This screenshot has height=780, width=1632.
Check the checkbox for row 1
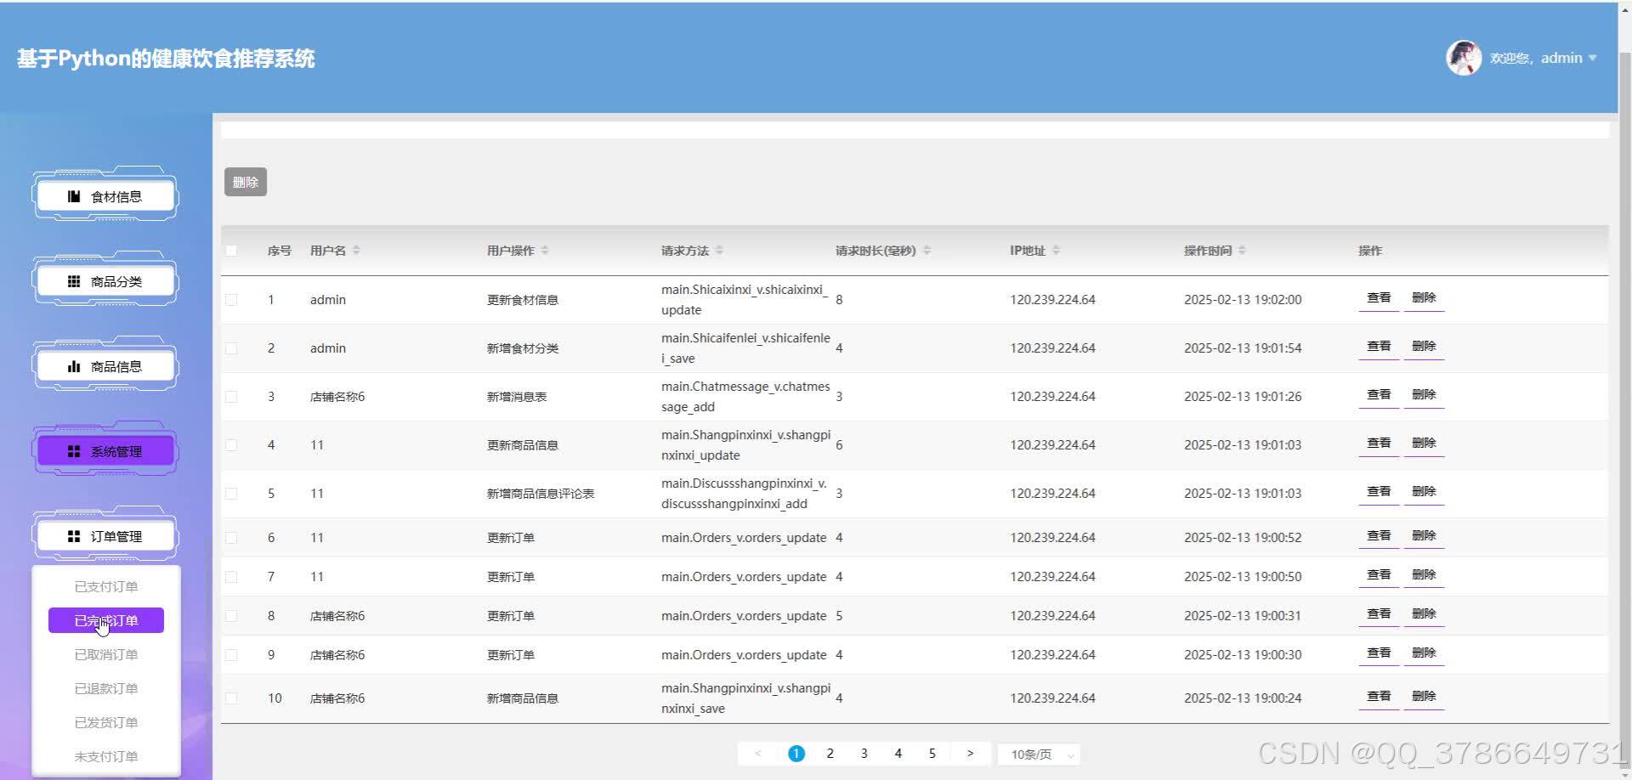coord(231,300)
